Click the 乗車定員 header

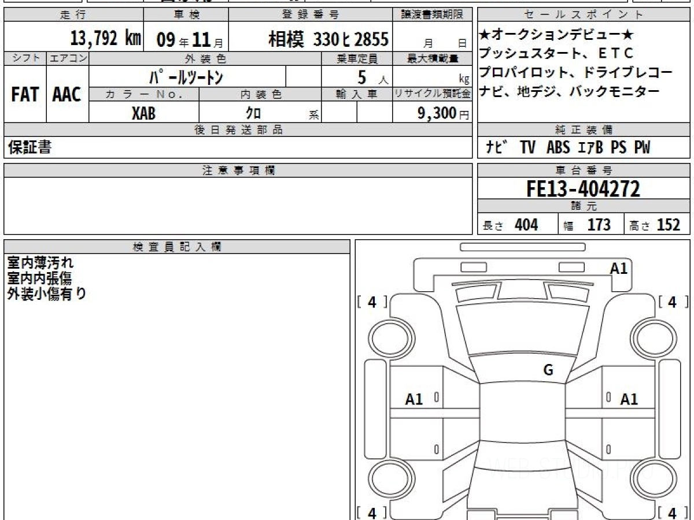click(x=357, y=58)
